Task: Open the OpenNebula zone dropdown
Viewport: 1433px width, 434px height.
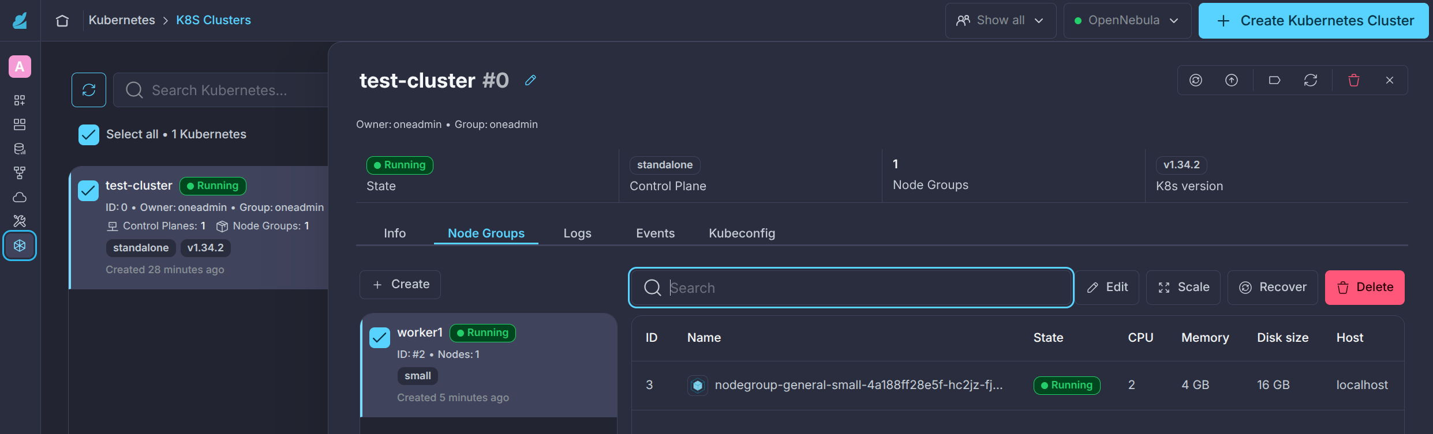Action: (x=1127, y=21)
